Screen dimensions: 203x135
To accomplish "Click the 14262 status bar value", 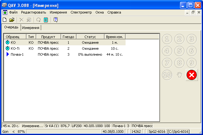I will tap(136, 132).
